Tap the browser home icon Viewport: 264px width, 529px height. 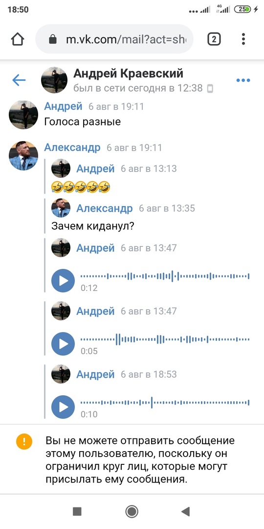(18, 39)
